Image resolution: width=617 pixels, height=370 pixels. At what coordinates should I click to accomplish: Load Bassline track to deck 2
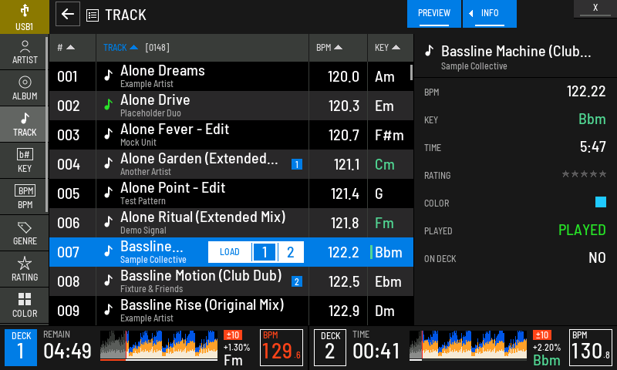pos(291,252)
